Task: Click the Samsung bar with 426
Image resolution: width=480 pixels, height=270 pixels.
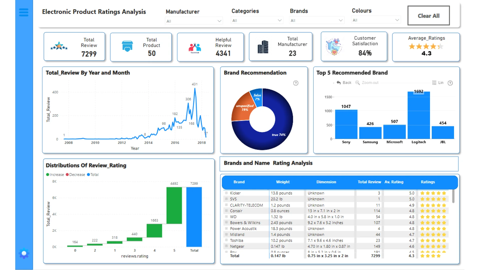Action: 370,133
